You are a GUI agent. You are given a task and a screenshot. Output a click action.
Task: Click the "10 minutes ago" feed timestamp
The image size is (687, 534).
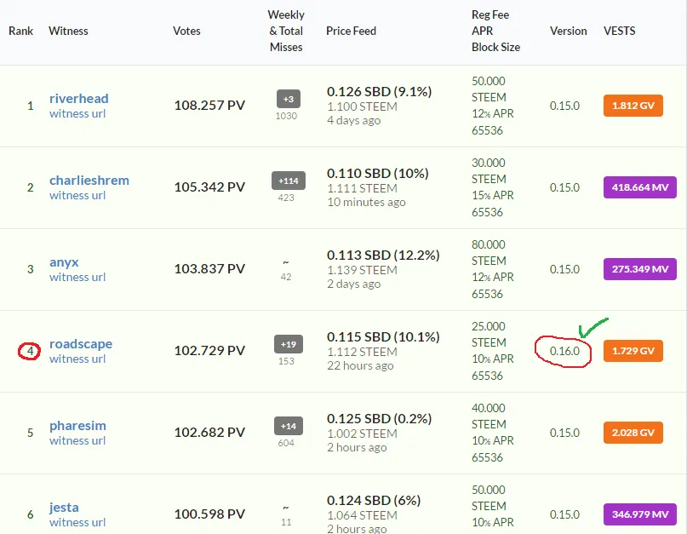pyautogui.click(x=366, y=202)
